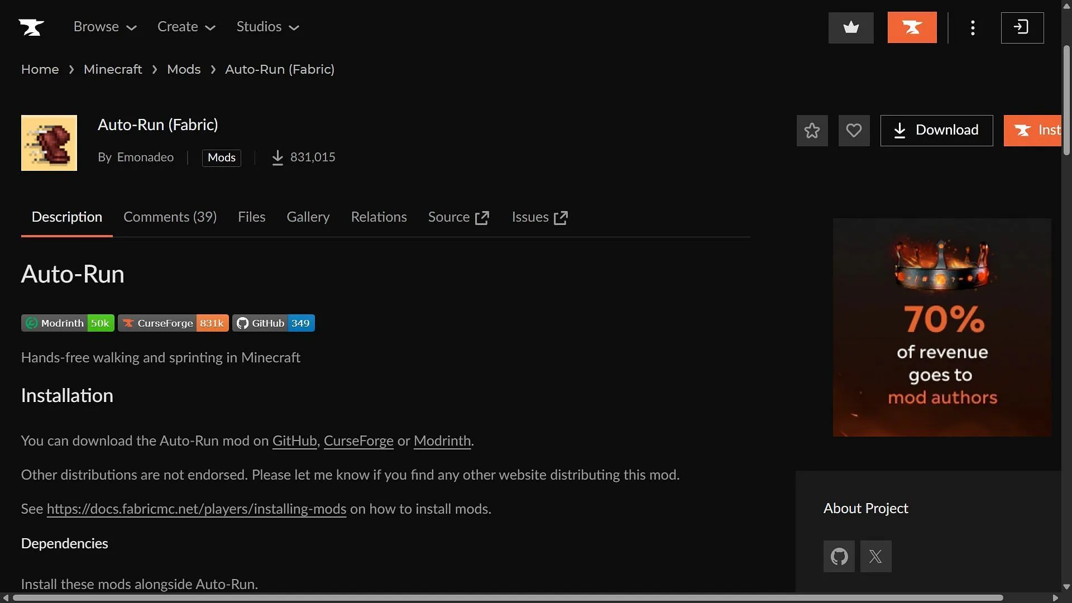Click the GitHub 349 badge

[x=274, y=323]
